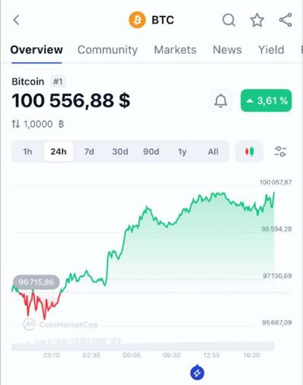Switch to candlestick chart view
The image size is (303, 385).
[249, 151]
